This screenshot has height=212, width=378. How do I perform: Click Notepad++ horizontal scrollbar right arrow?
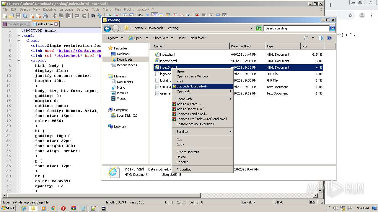(x=316, y=196)
